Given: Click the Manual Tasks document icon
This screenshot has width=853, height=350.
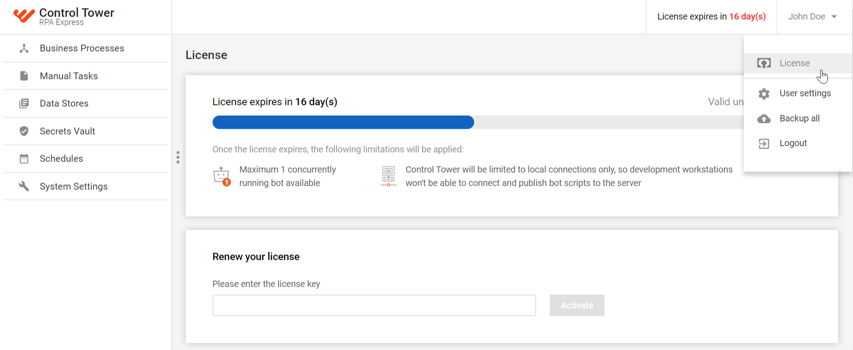Looking at the screenshot, I should click(24, 76).
